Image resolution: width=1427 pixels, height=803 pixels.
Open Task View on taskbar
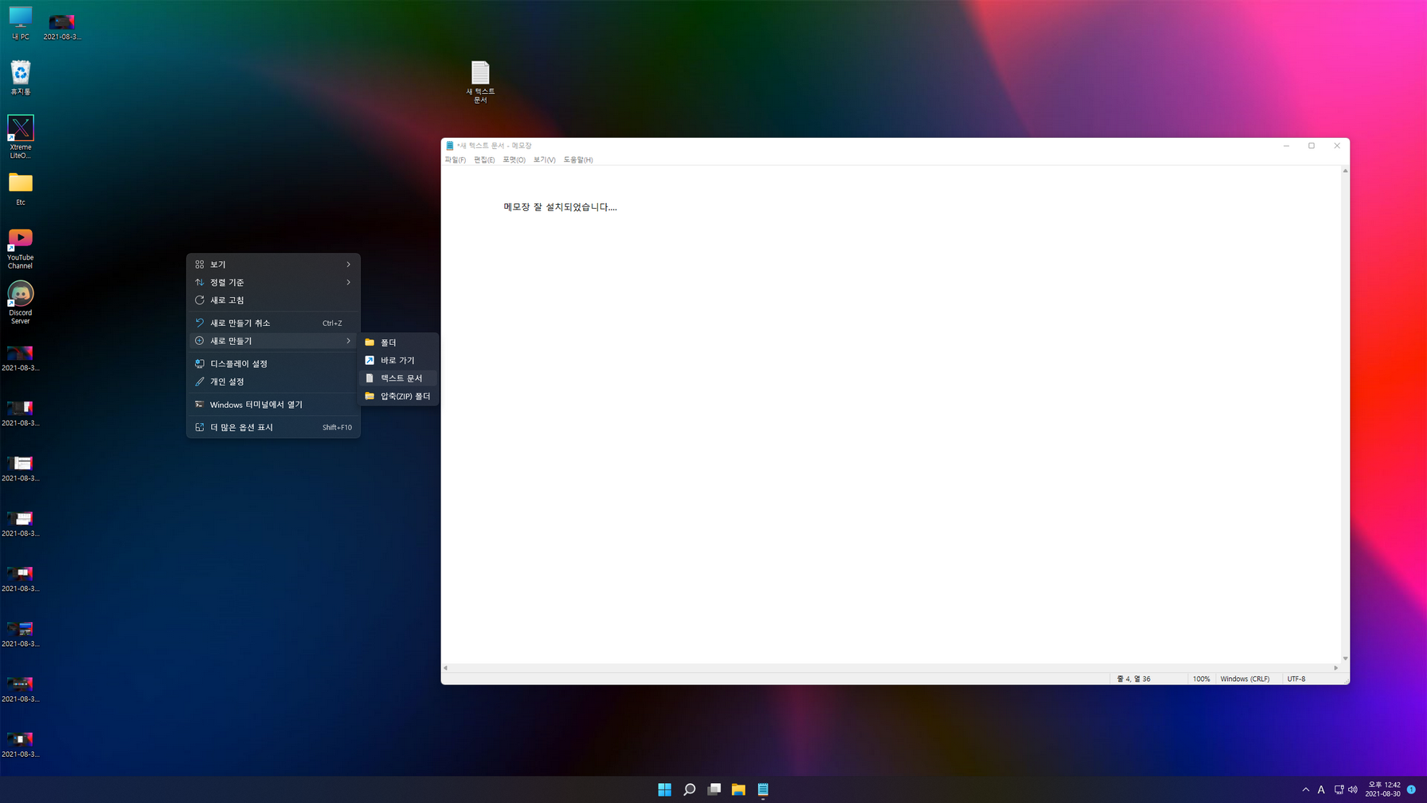pos(714,789)
